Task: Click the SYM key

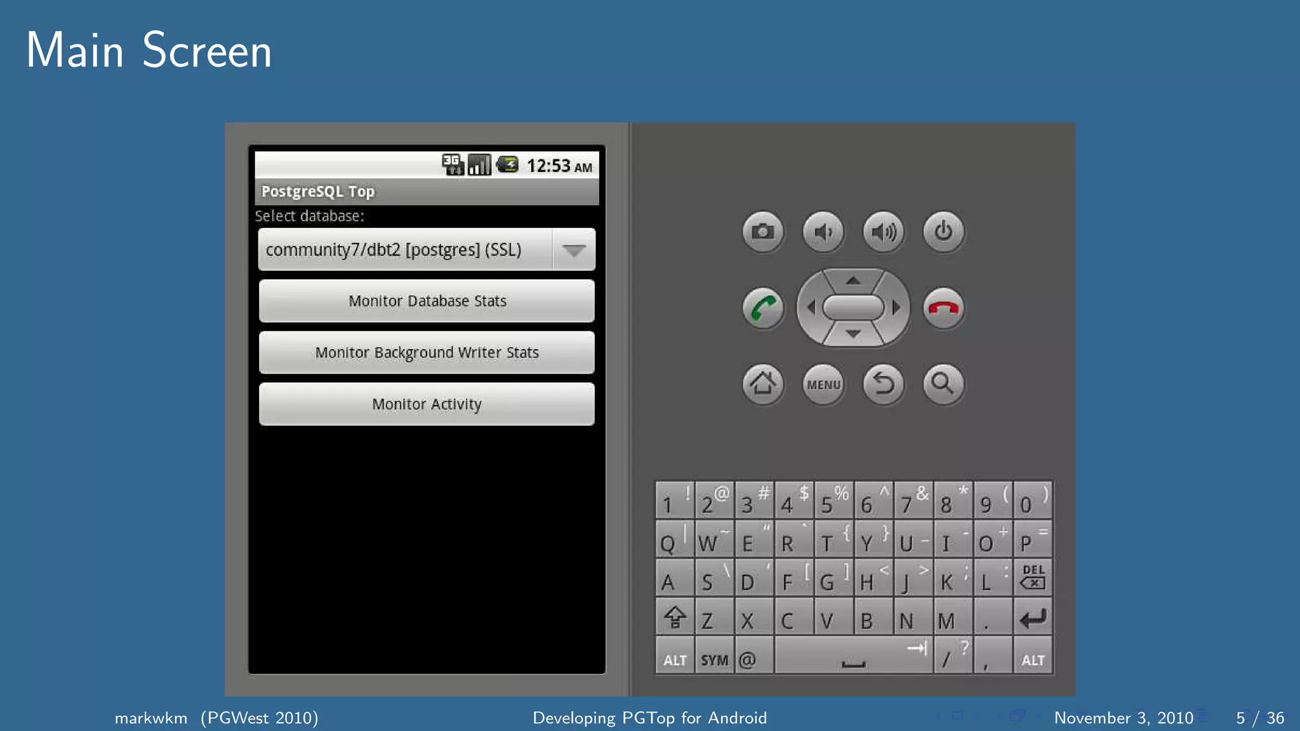Action: coord(715,655)
